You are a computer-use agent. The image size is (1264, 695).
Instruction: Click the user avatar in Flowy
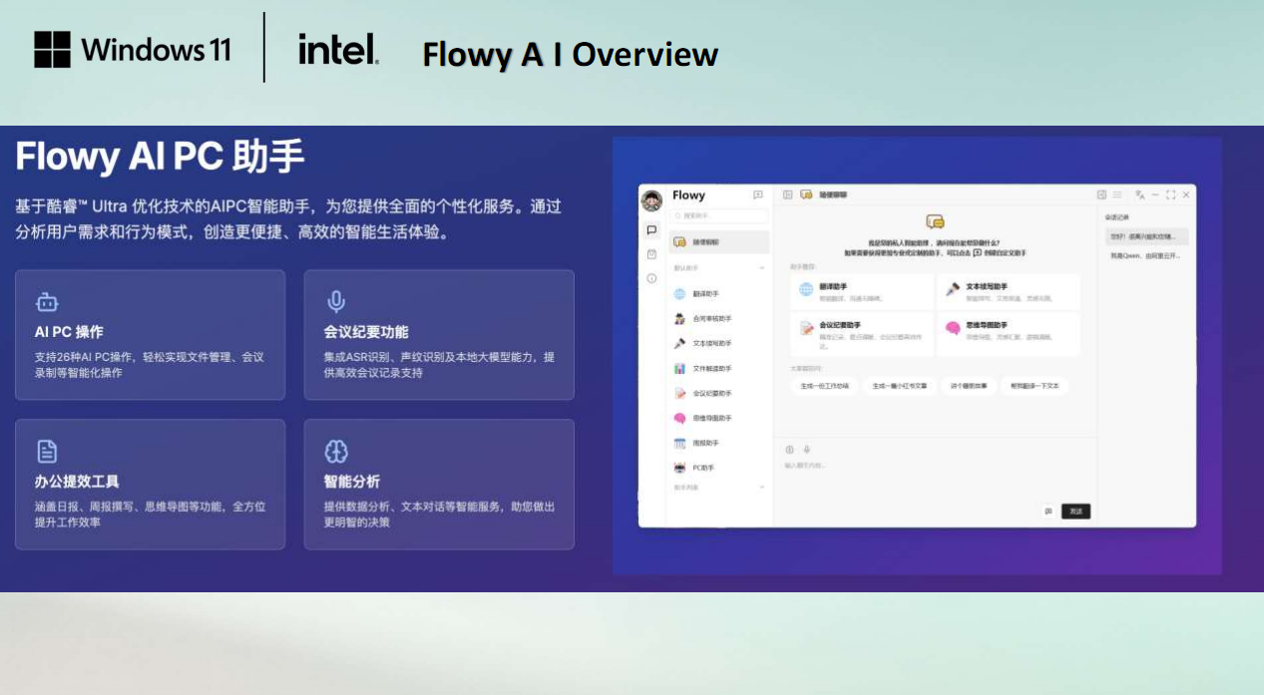(651, 200)
